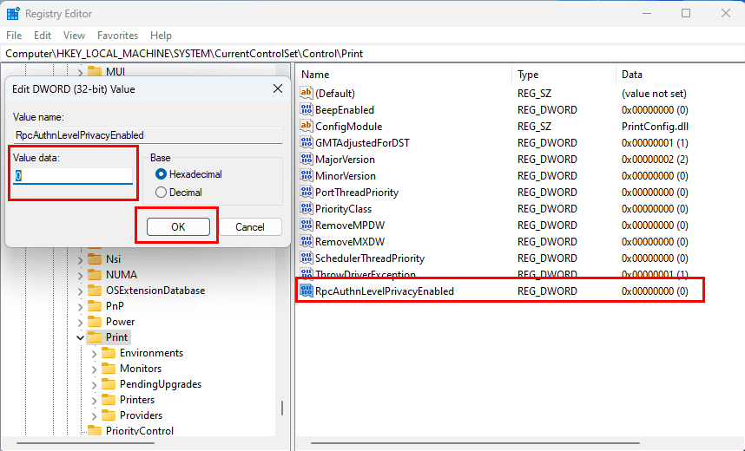The height and width of the screenshot is (451, 745).
Task: Click the Printers folder icon
Action: coord(109,400)
